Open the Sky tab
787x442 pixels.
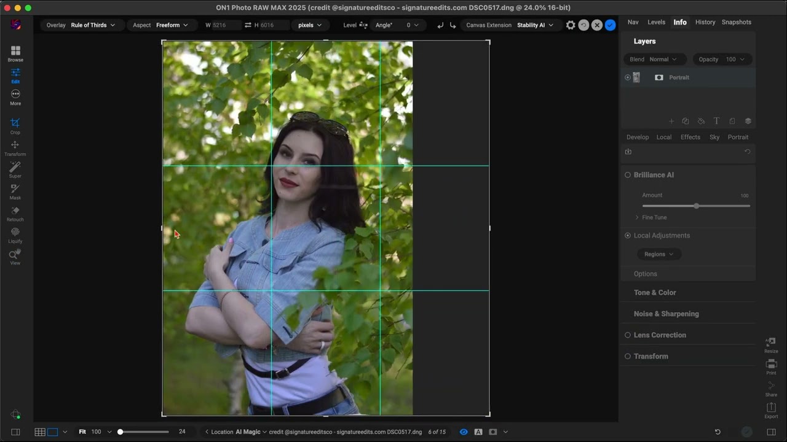pyautogui.click(x=714, y=138)
